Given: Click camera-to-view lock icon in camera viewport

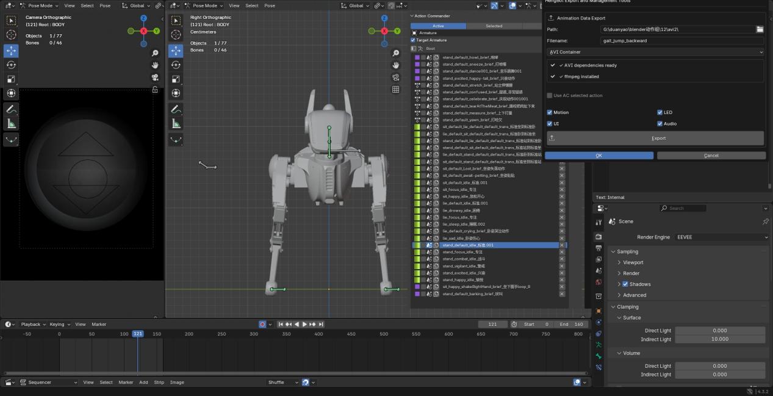Looking at the screenshot, I should 155,89.
